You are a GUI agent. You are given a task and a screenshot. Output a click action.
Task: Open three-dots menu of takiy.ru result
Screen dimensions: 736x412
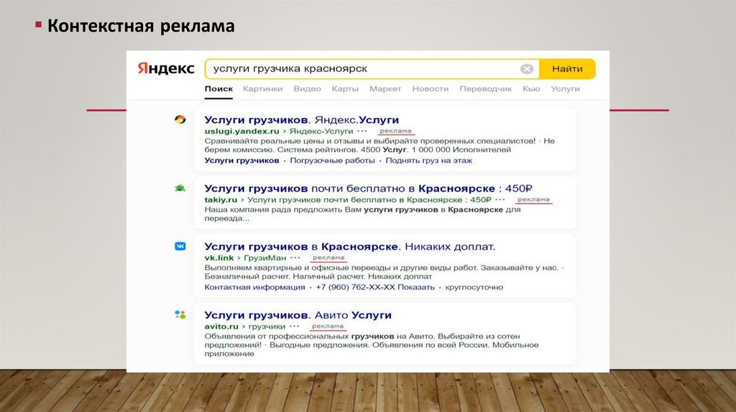(x=500, y=200)
